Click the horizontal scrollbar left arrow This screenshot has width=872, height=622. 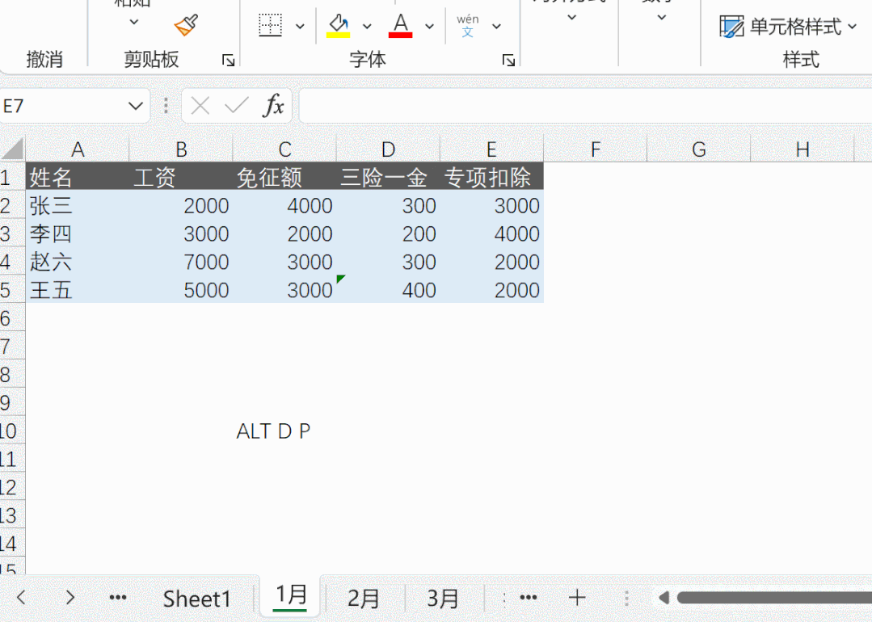[x=663, y=598]
